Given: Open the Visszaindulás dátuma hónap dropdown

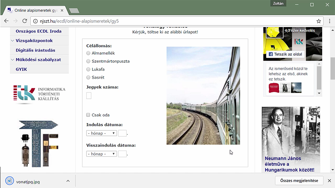Looking at the screenshot, I should pyautogui.click(x=102, y=154).
